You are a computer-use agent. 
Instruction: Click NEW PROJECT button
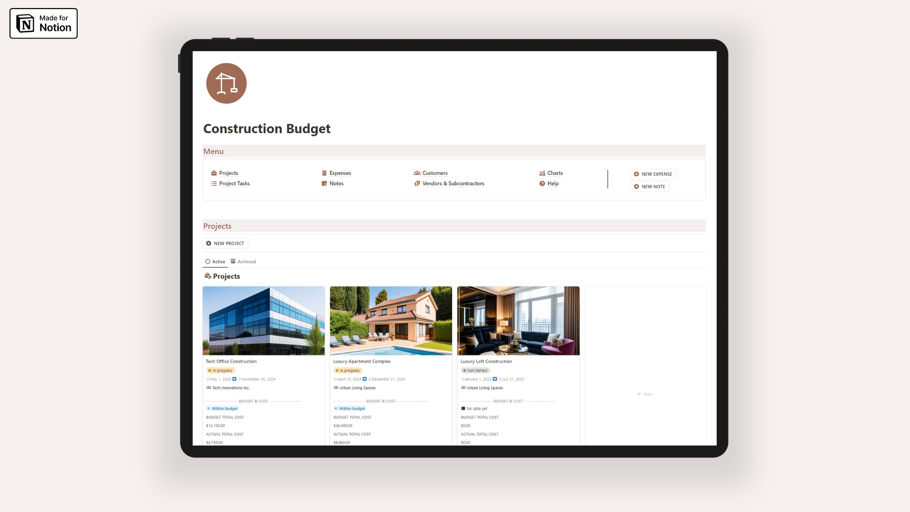(226, 243)
